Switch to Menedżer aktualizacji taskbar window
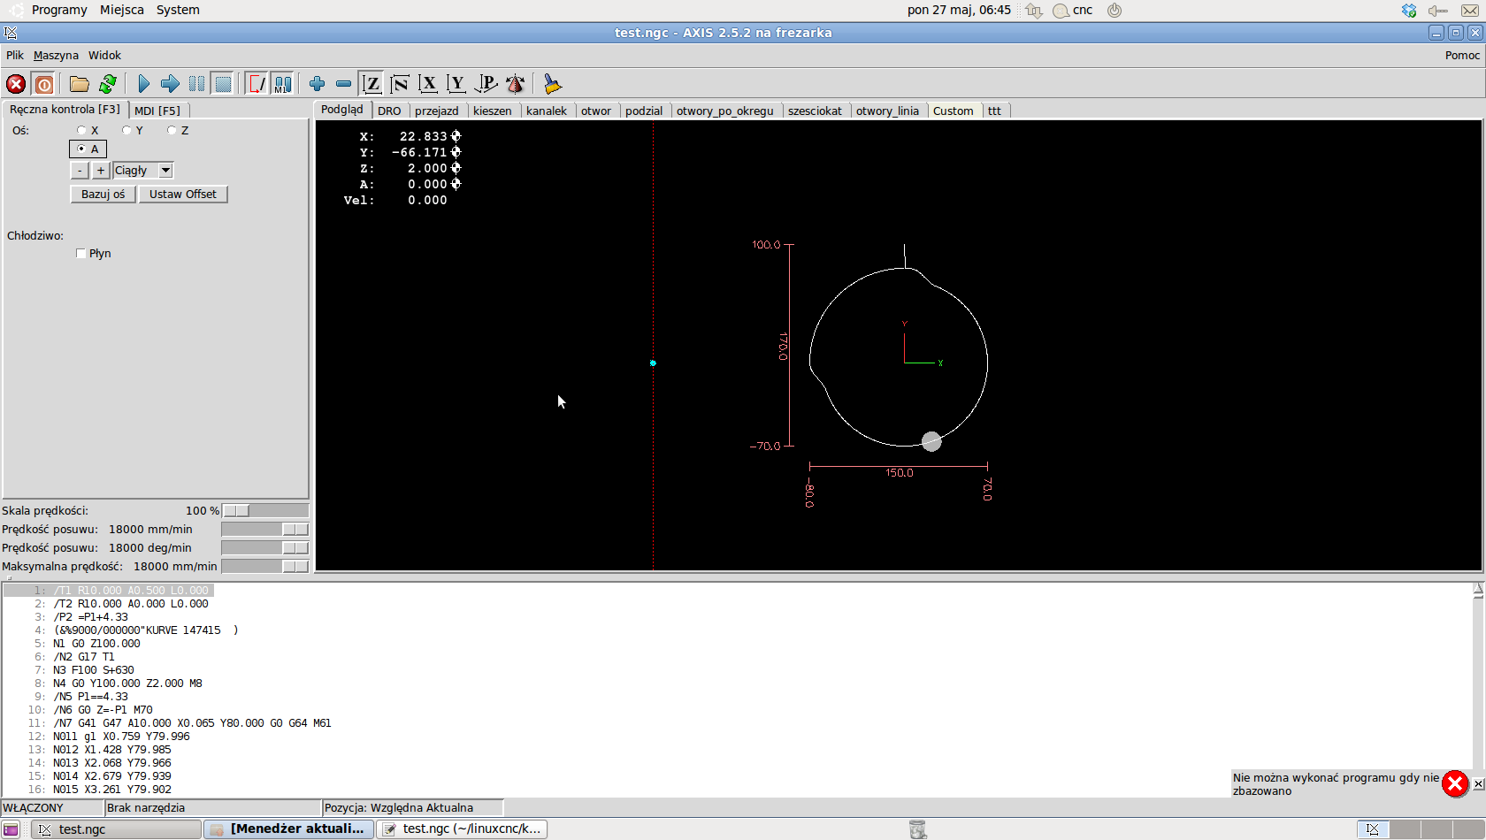The height and width of the screenshot is (840, 1486). [288, 829]
